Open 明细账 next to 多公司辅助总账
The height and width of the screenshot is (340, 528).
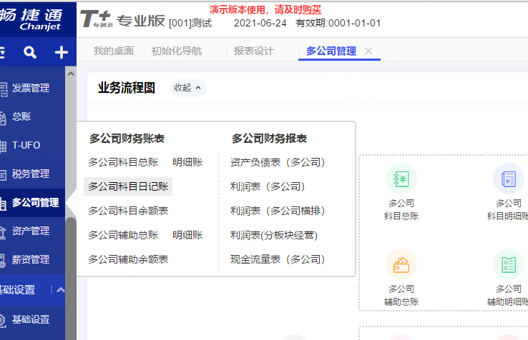coord(187,235)
